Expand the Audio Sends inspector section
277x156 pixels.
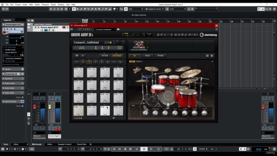coord(13,88)
